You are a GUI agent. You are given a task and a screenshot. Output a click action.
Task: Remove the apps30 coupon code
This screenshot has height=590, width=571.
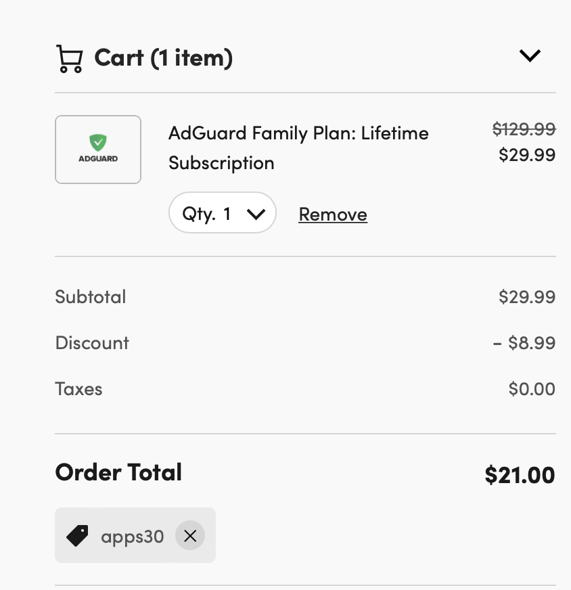pyautogui.click(x=190, y=535)
